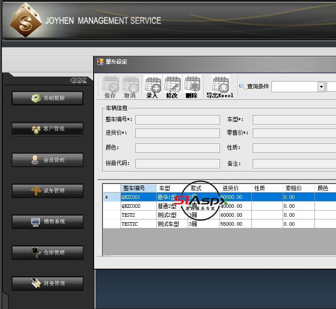Open the 会员管理 sidebar menu
The height and width of the screenshot is (309, 336).
coord(47,160)
